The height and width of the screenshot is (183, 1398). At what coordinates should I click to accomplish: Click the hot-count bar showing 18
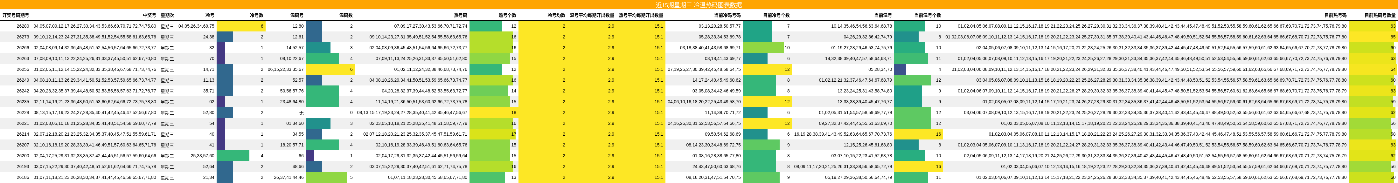[494, 112]
